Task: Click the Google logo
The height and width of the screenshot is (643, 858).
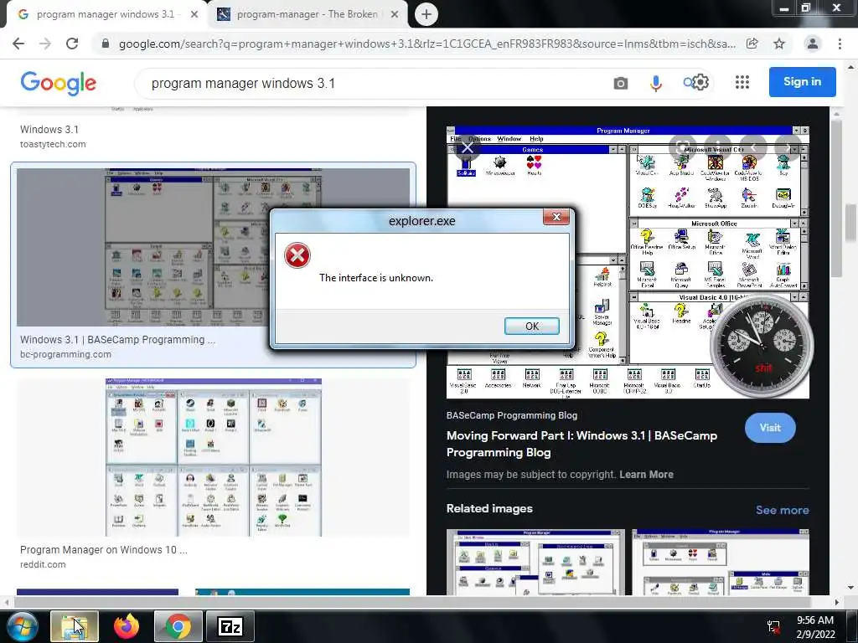Action: [x=58, y=83]
